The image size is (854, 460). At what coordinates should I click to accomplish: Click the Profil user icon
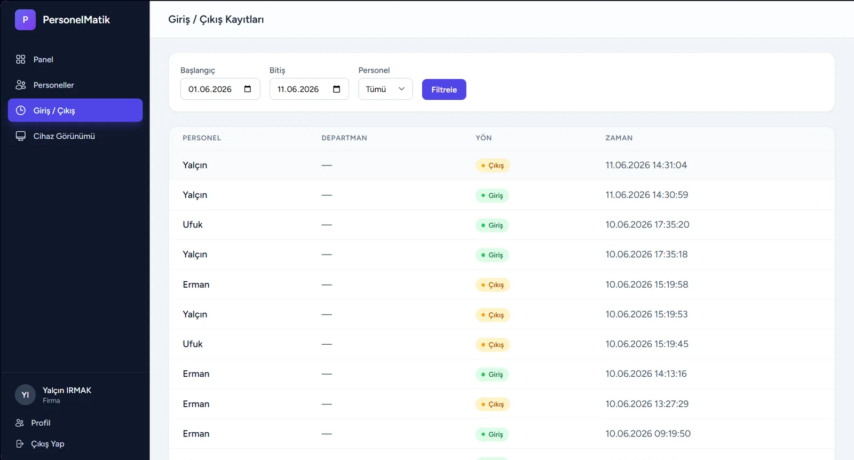coord(20,423)
